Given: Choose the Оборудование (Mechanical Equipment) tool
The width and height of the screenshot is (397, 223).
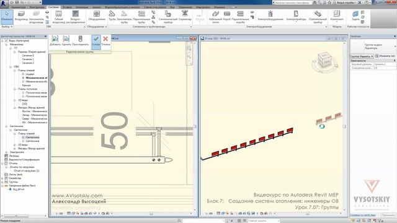Looking at the screenshot, I should [x=97, y=15].
